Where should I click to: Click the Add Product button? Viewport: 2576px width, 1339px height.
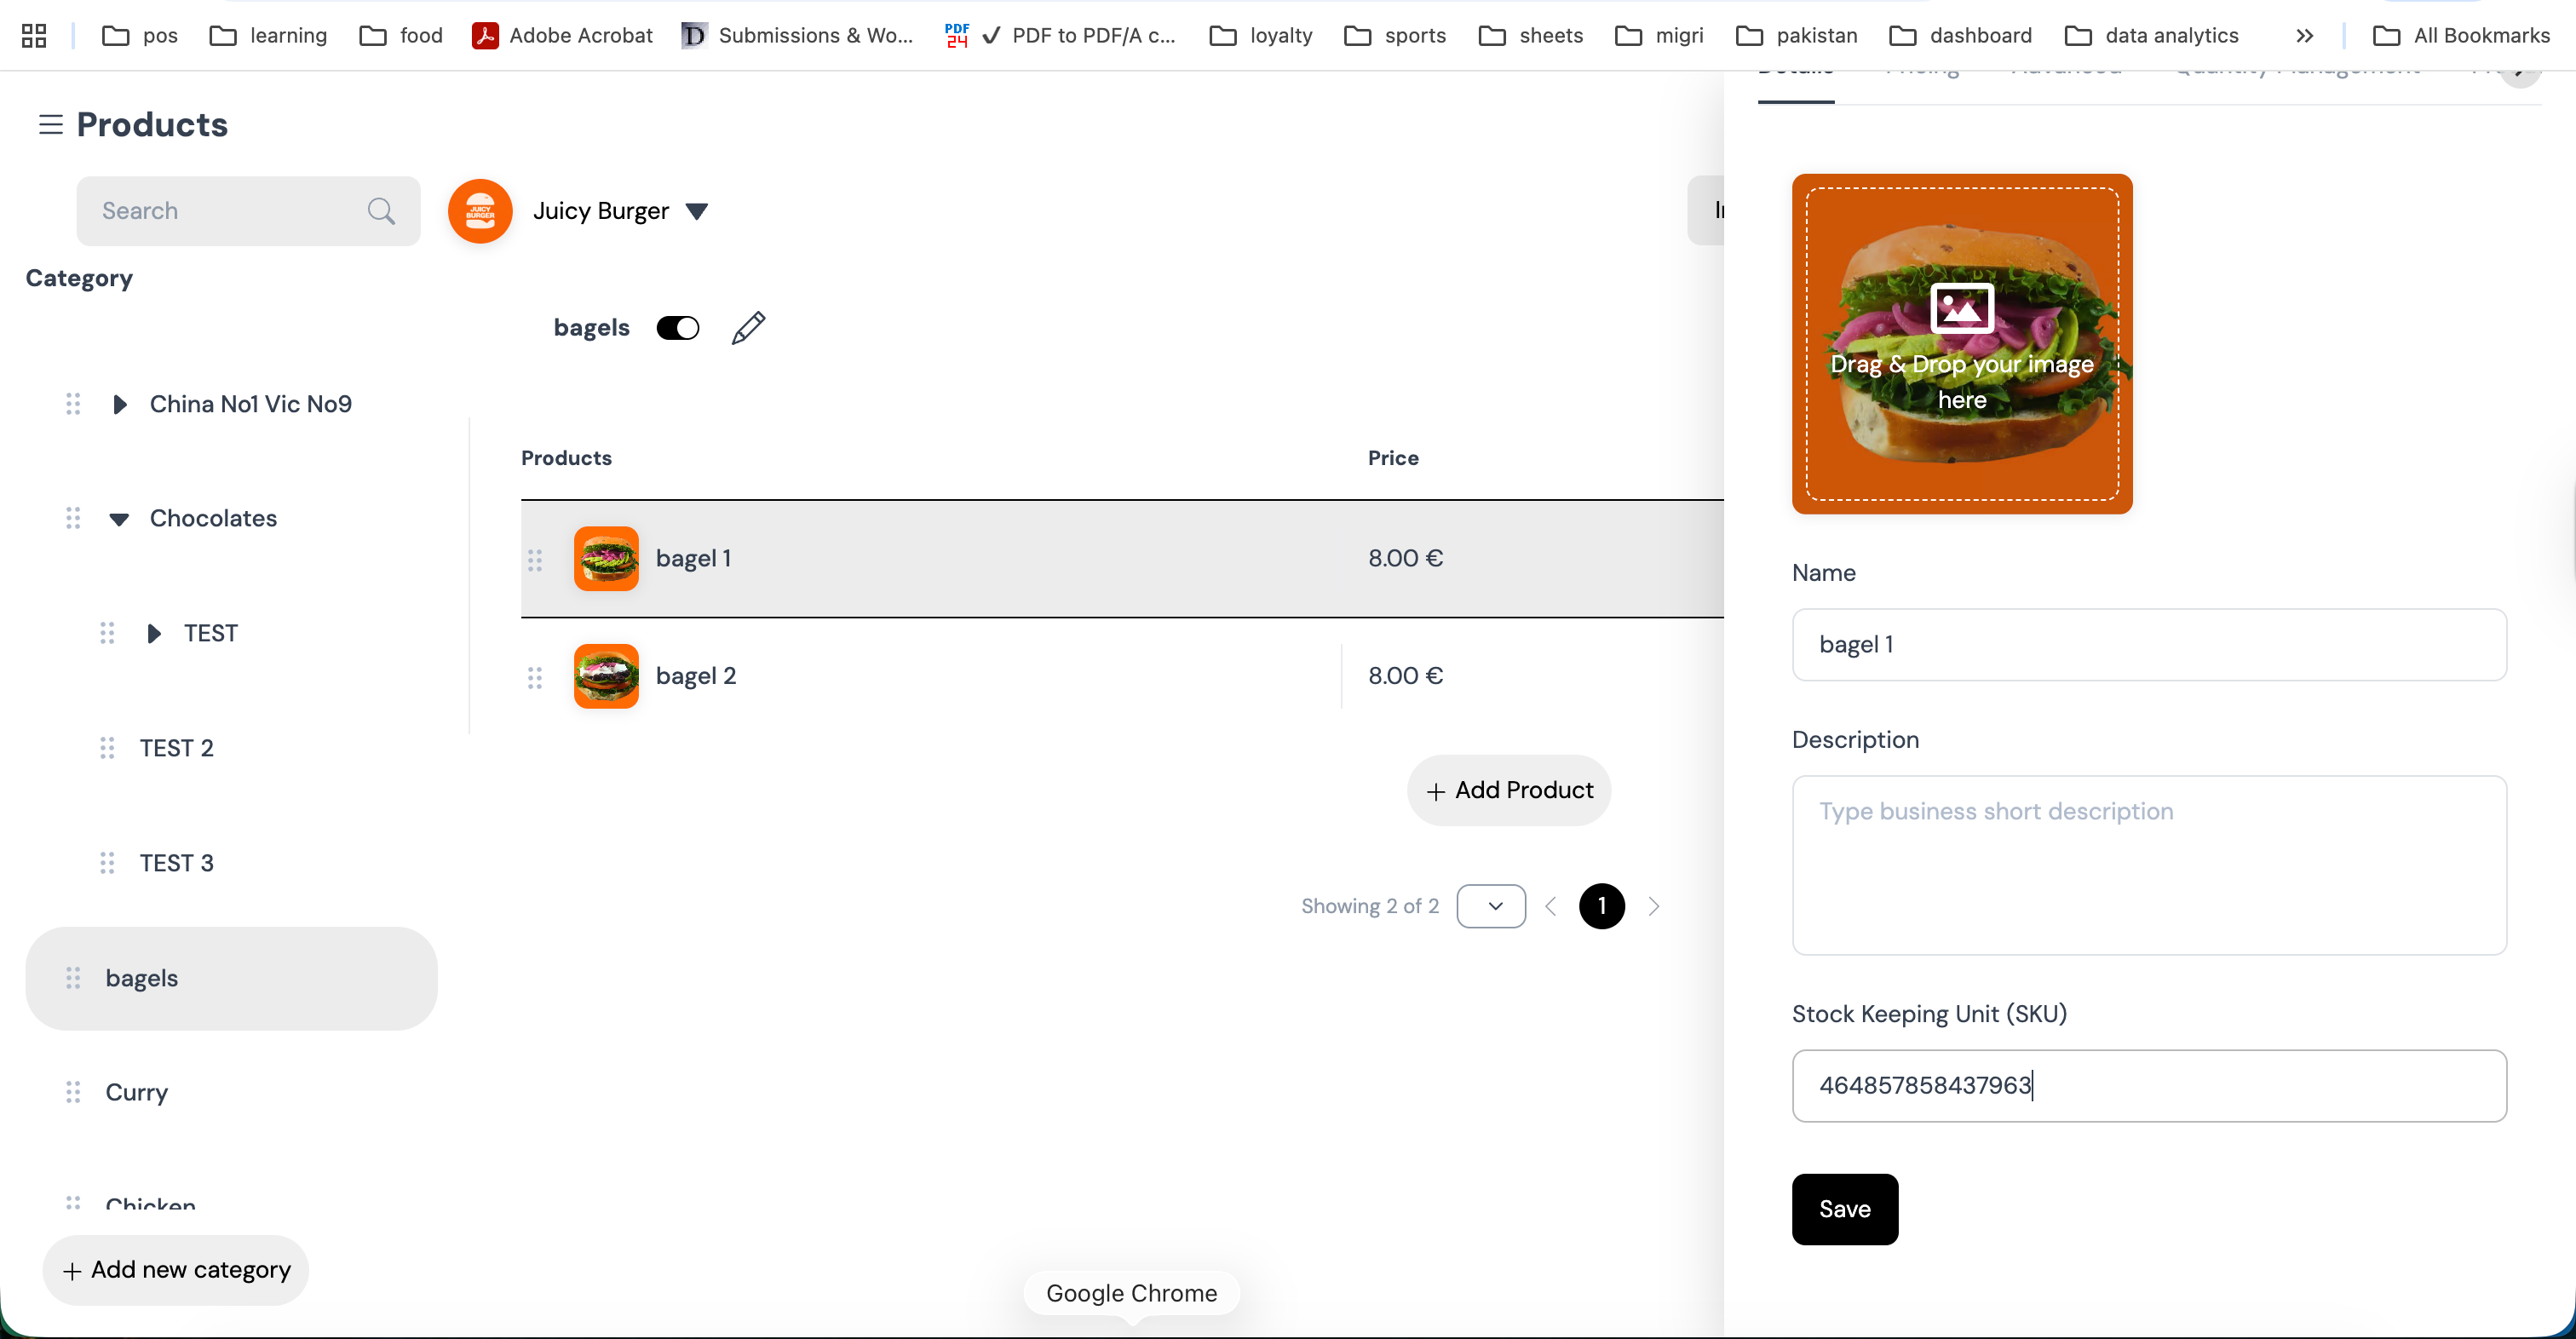pos(1509,790)
